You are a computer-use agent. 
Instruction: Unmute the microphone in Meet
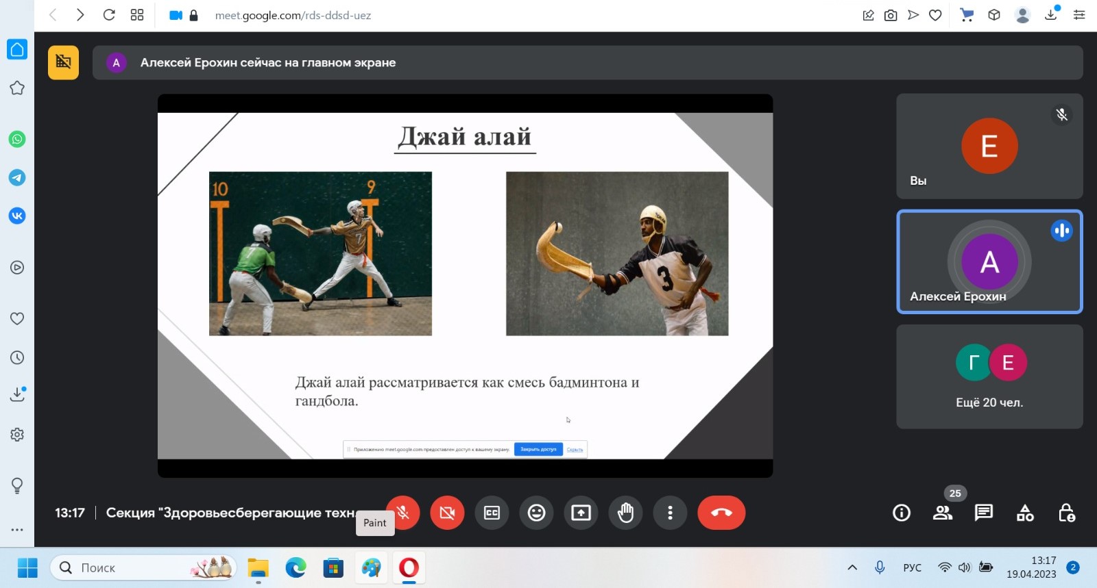pos(403,513)
